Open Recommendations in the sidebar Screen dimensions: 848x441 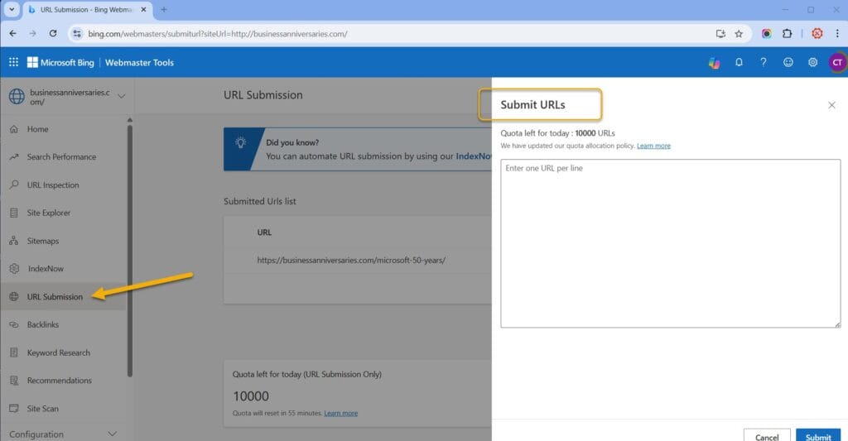59,381
